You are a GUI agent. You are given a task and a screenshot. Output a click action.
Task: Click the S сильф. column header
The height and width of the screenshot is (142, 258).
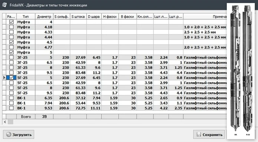[x=62, y=16]
